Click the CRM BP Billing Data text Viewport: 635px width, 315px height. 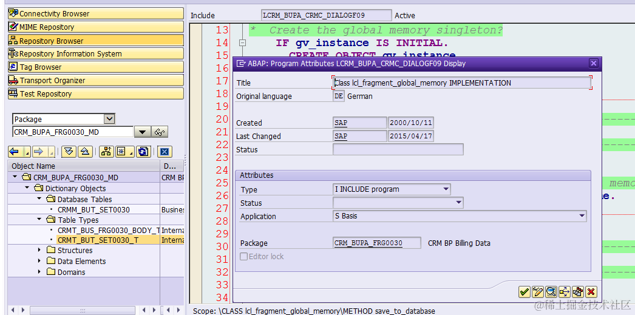pos(459,243)
